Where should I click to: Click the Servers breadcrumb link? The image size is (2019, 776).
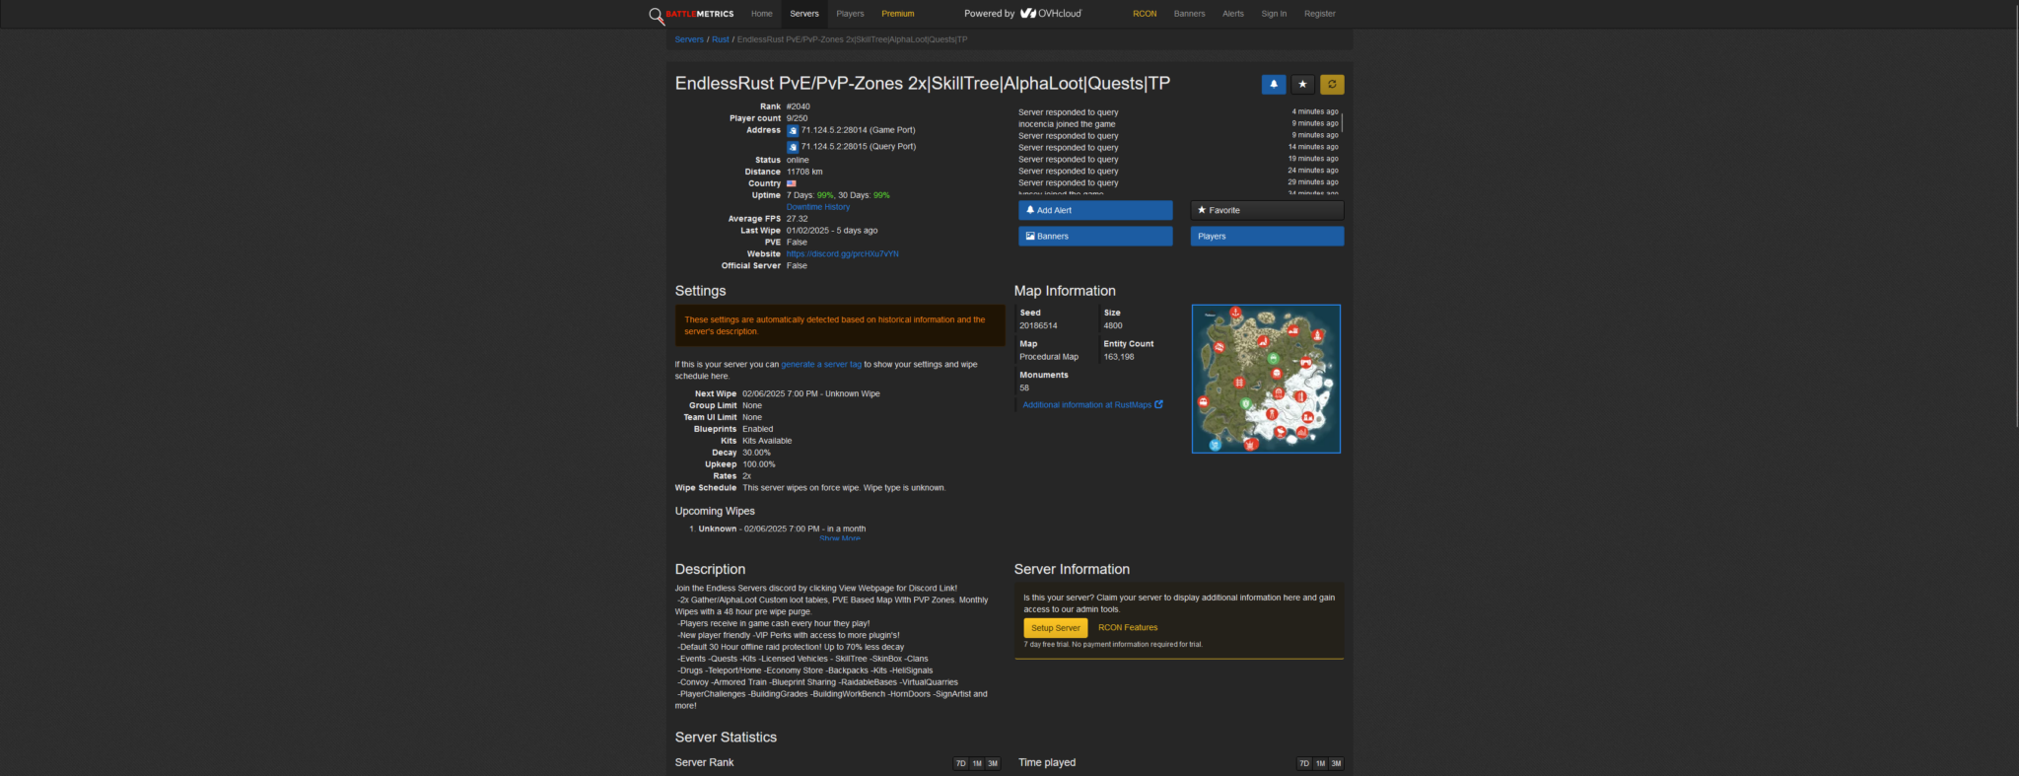[689, 39]
